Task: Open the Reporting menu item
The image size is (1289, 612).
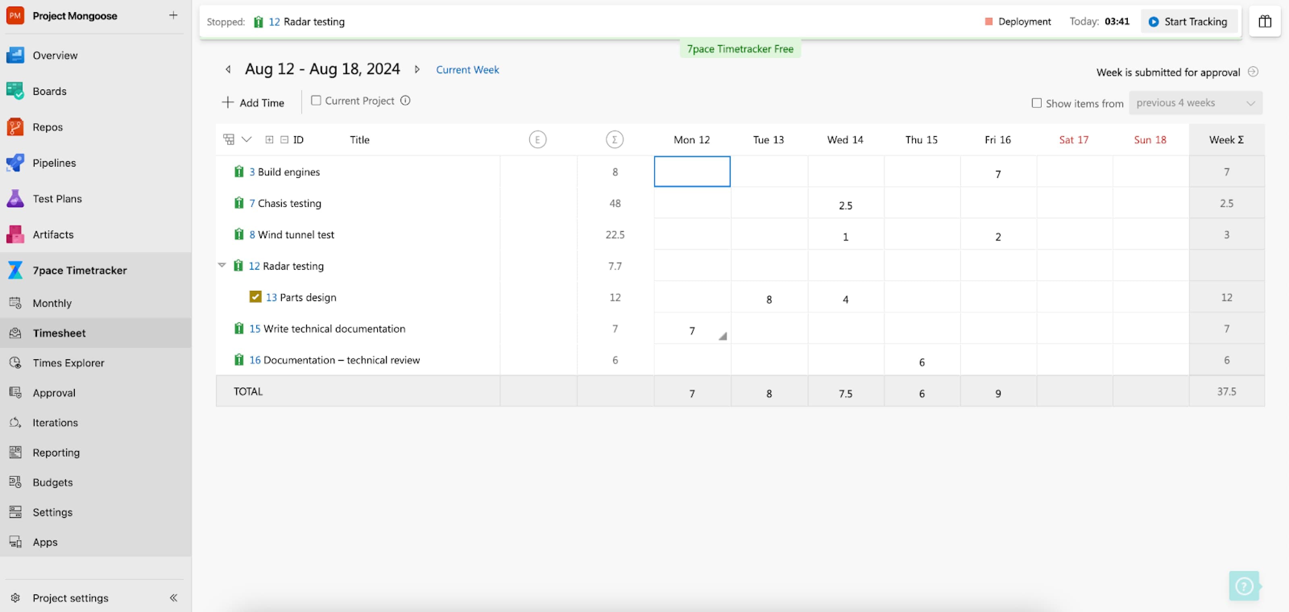Action: (95, 453)
